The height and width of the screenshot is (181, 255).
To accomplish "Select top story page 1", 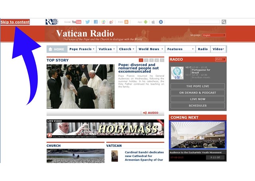I will click(141, 60).
